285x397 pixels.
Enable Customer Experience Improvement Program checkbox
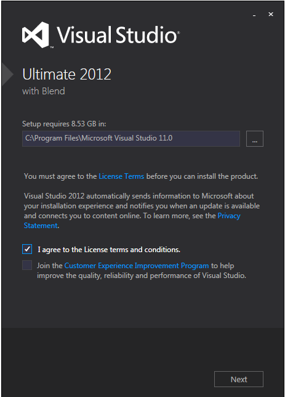click(27, 265)
